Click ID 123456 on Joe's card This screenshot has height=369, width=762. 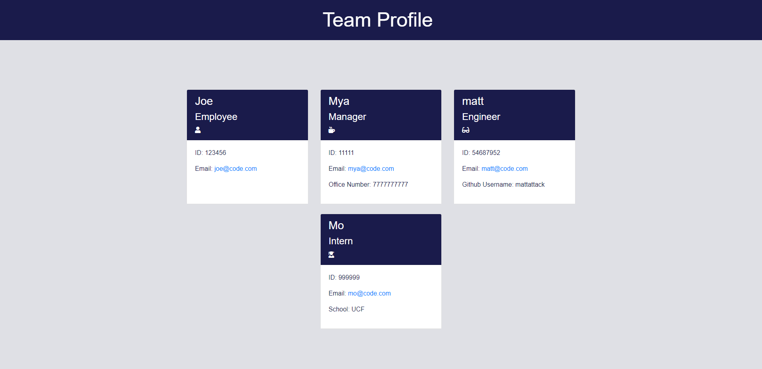[x=210, y=153]
